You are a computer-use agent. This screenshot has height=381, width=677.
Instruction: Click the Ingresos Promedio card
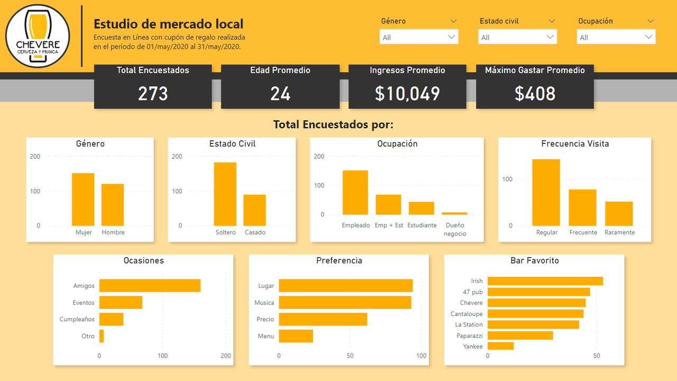(x=407, y=86)
